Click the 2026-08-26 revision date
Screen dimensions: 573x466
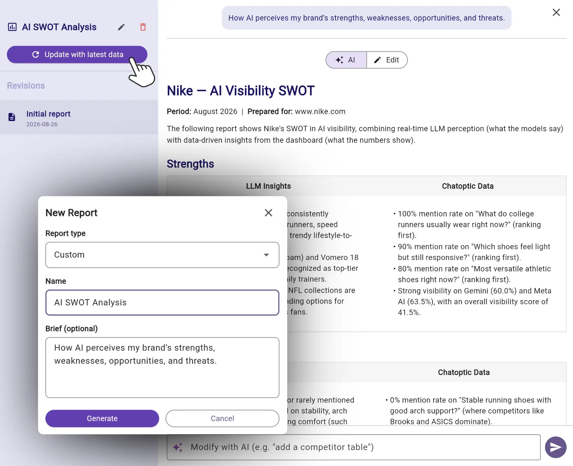(42, 124)
